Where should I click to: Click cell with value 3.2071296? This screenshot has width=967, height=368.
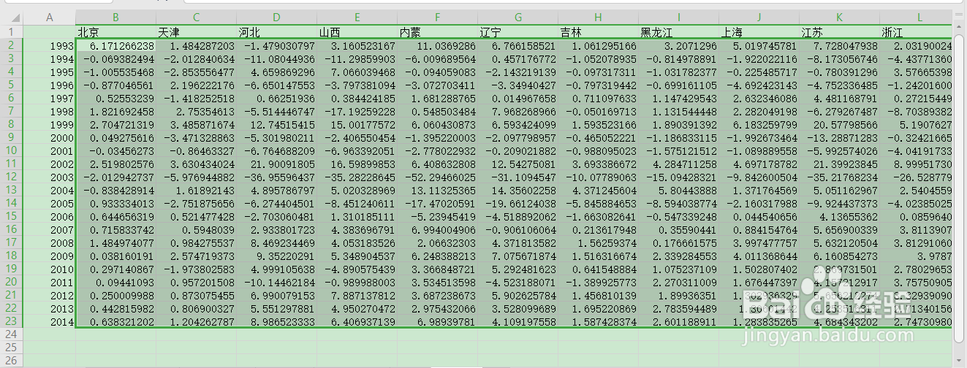(678, 45)
